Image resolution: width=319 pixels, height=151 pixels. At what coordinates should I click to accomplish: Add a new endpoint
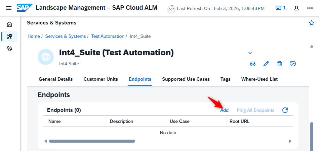[225, 110]
